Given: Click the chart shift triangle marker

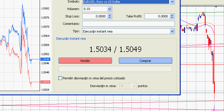Looking at the screenshot, I should [216, 7].
